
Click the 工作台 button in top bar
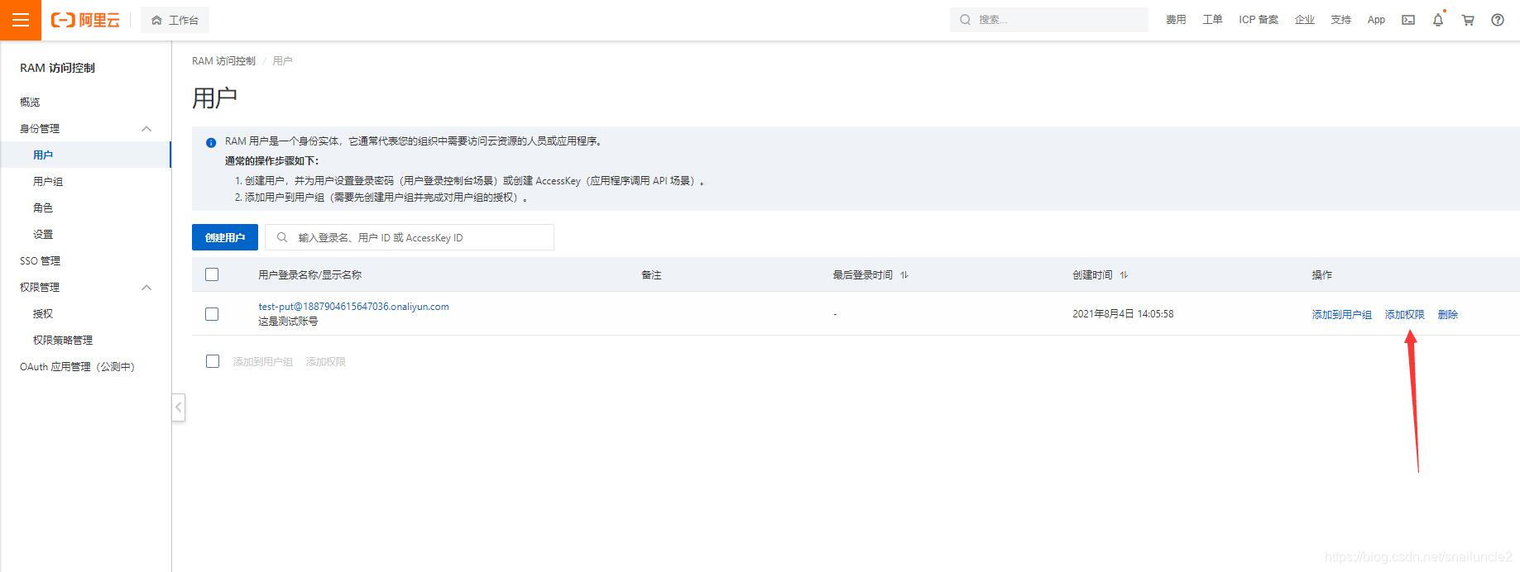pyautogui.click(x=175, y=20)
